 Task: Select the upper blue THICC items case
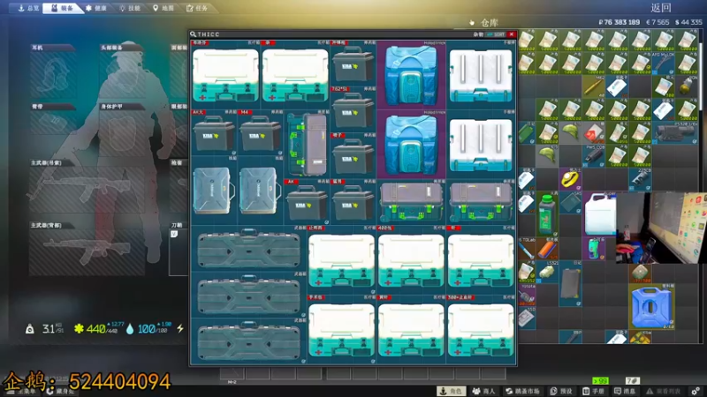click(411, 74)
